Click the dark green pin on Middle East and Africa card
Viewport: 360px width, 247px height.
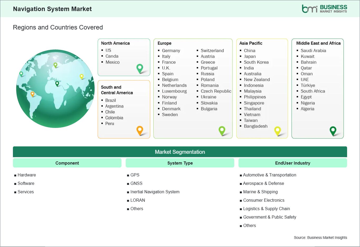333,130
